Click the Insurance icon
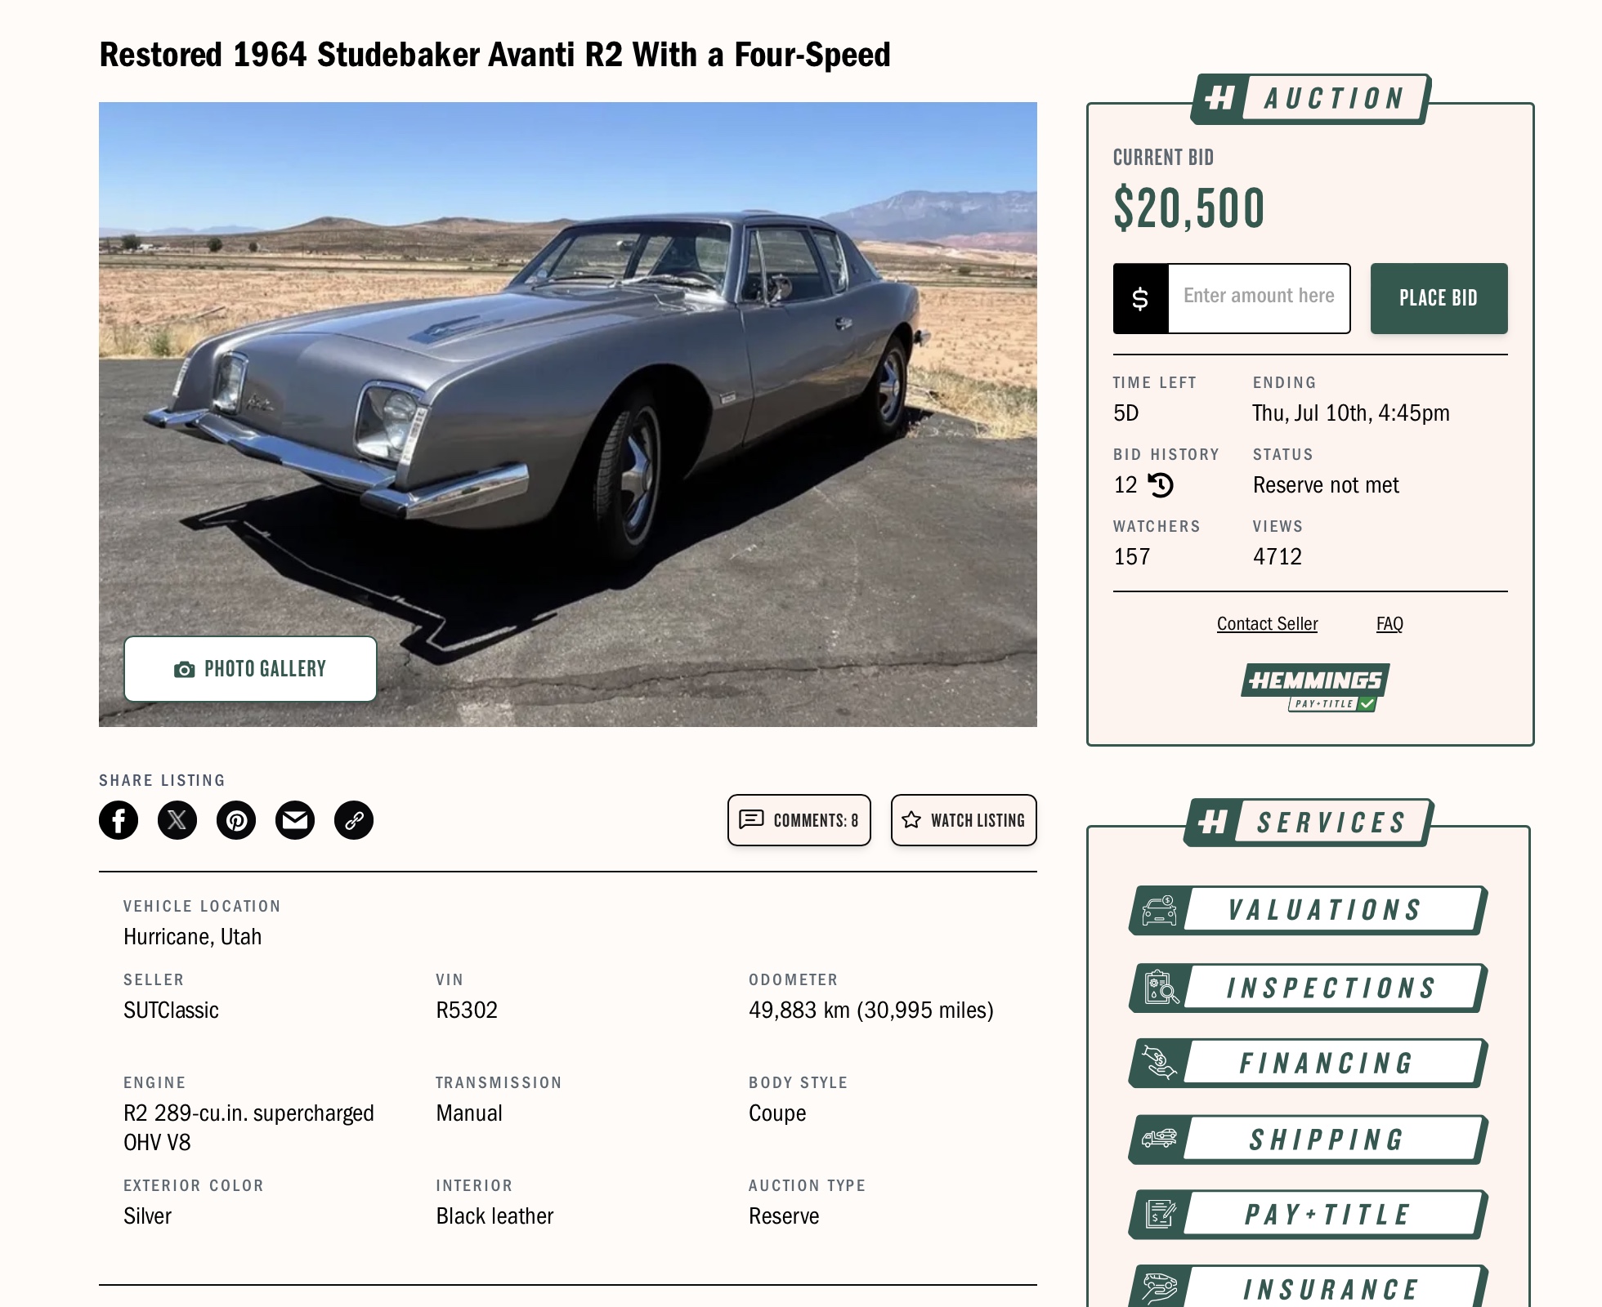Image resolution: width=1602 pixels, height=1307 pixels. click(1159, 1288)
